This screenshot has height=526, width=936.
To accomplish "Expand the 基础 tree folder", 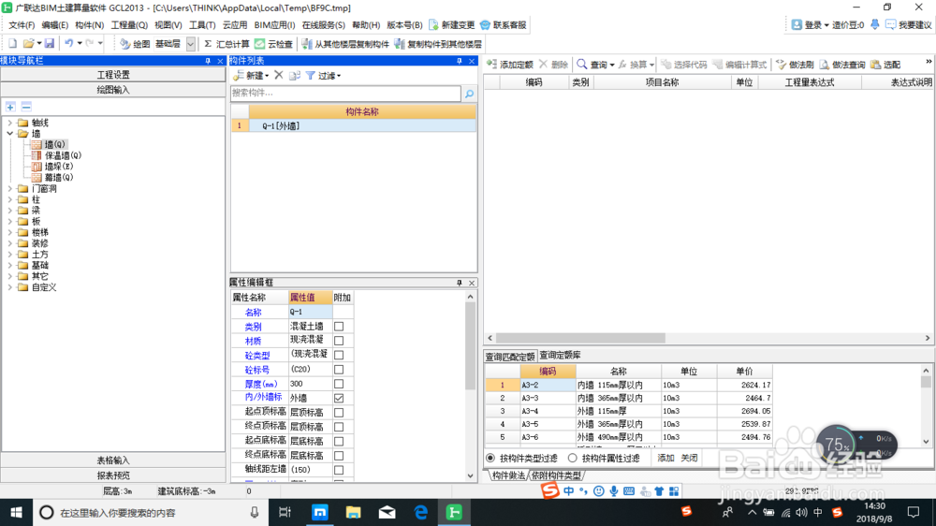I will click(x=9, y=265).
